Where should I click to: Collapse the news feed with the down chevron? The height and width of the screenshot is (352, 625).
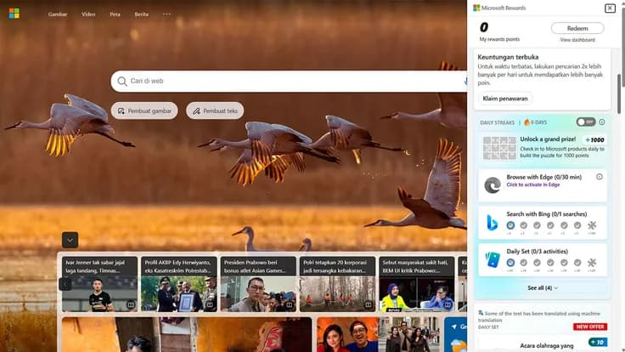[70, 241]
